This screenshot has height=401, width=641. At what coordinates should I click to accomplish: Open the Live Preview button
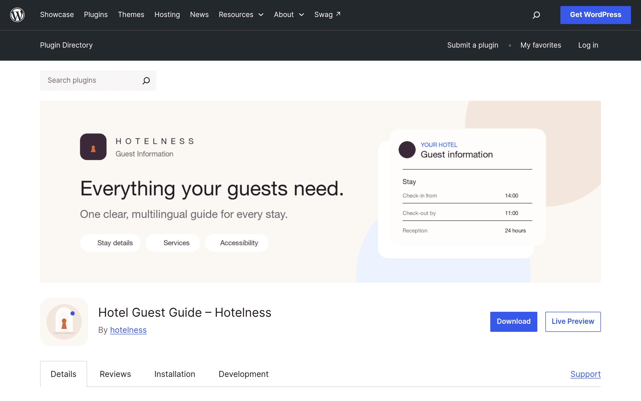(573, 322)
